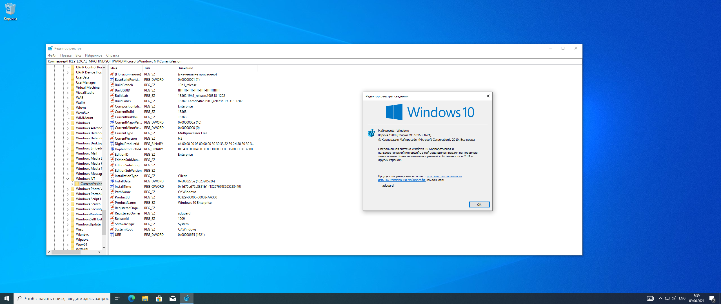Click the taskbar search box
The image size is (721, 304).
click(62, 298)
